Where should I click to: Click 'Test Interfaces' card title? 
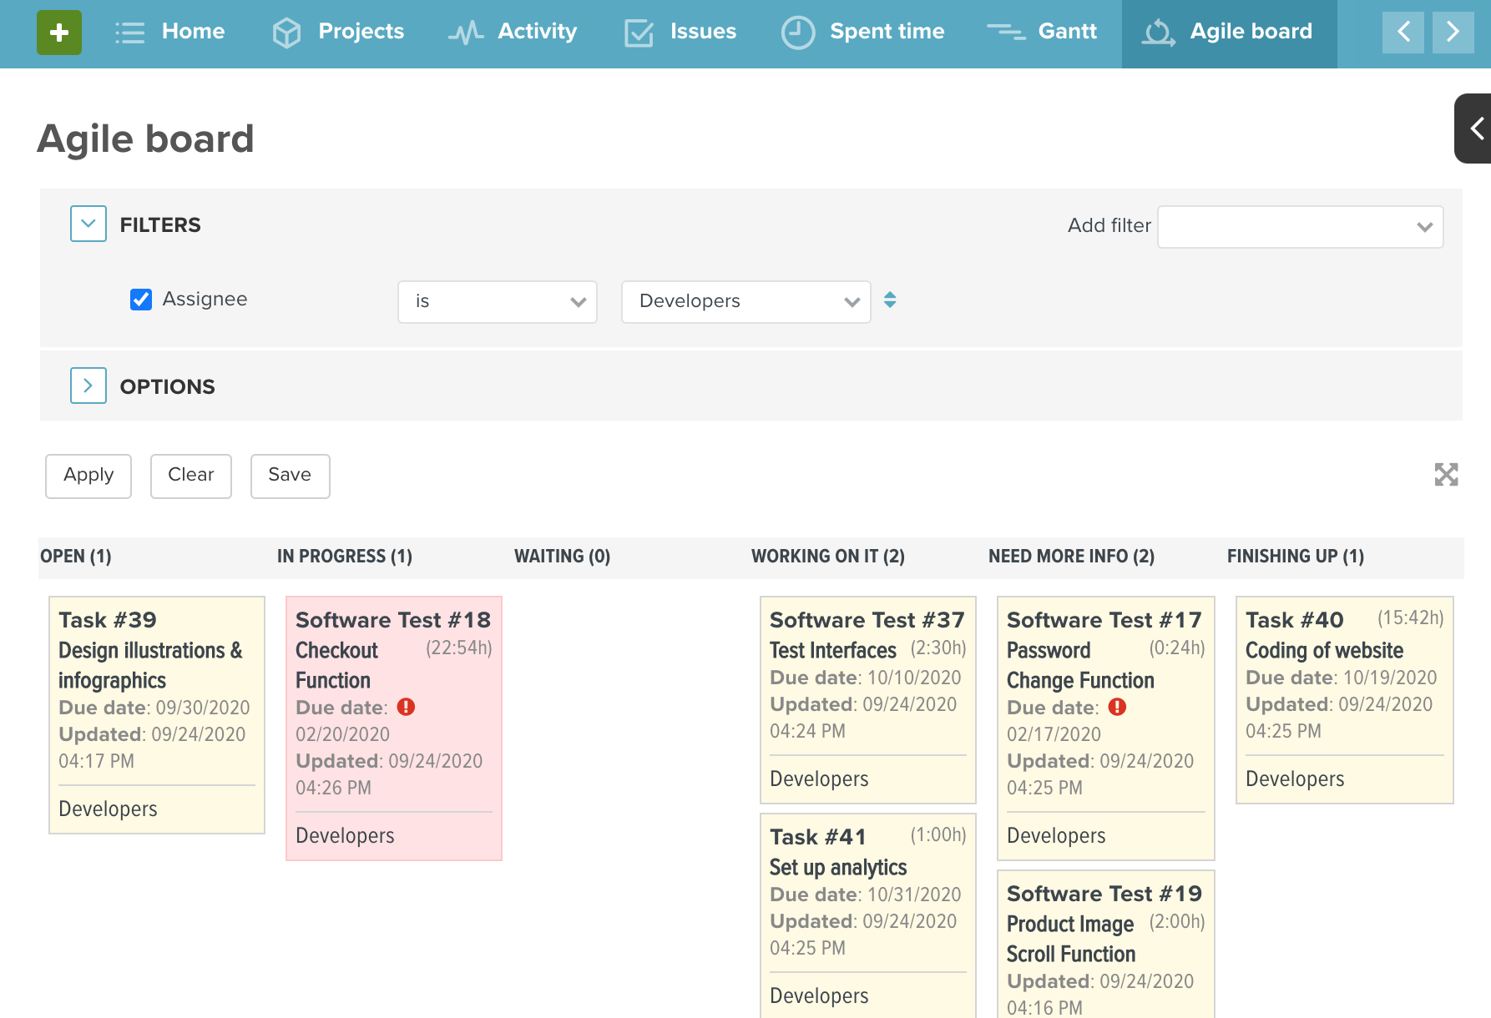click(833, 650)
